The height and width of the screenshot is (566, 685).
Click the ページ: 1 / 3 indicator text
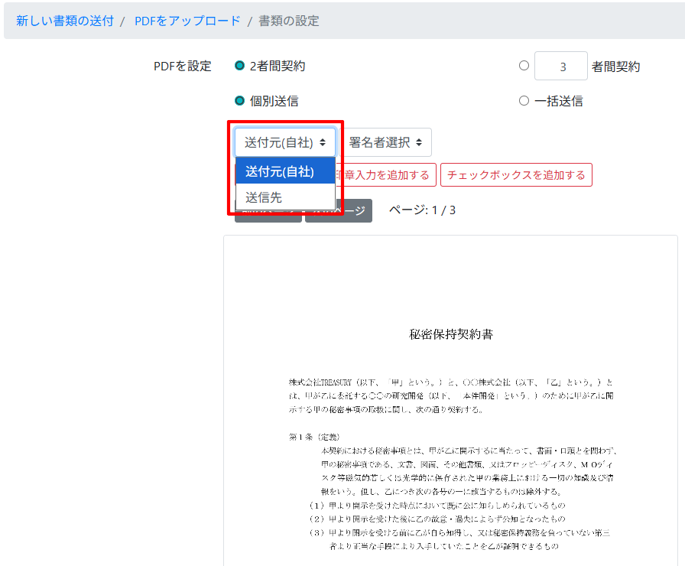[x=422, y=210]
